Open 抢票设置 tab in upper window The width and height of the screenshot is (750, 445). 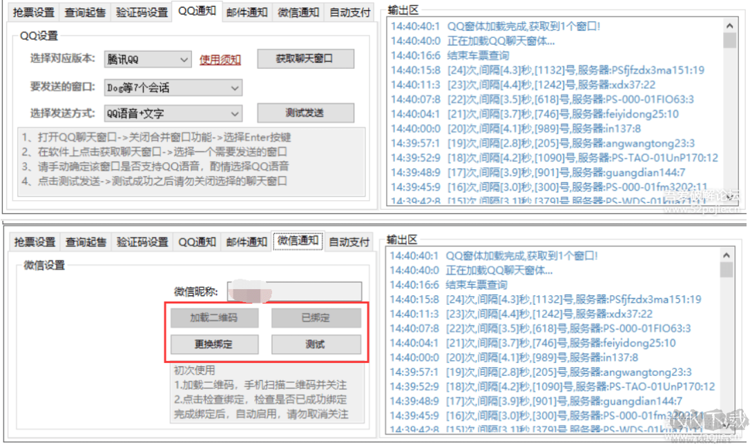coord(33,12)
